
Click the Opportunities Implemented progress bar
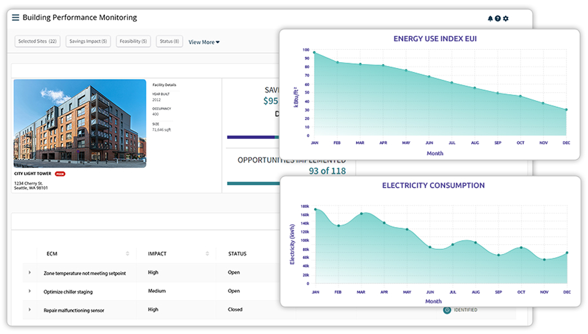252,183
